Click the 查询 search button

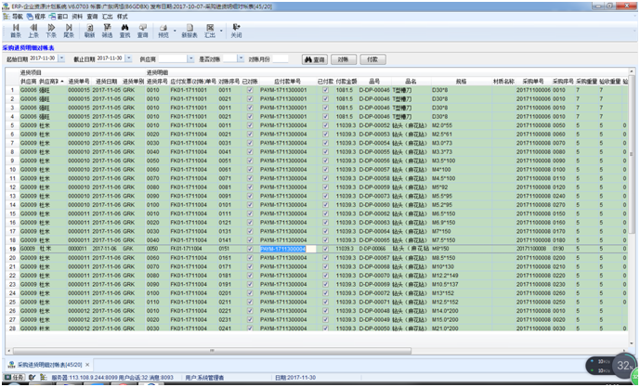(316, 58)
